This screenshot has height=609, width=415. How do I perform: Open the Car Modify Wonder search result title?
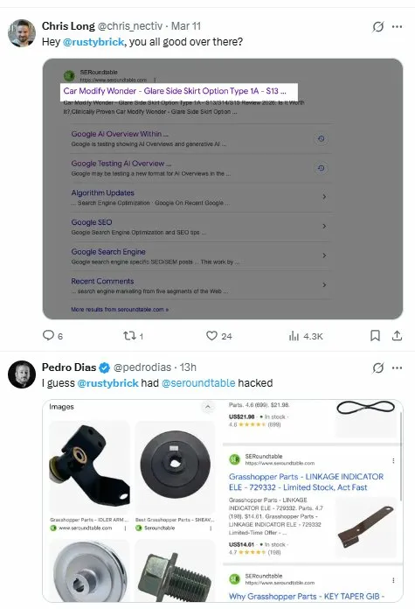pos(175,91)
